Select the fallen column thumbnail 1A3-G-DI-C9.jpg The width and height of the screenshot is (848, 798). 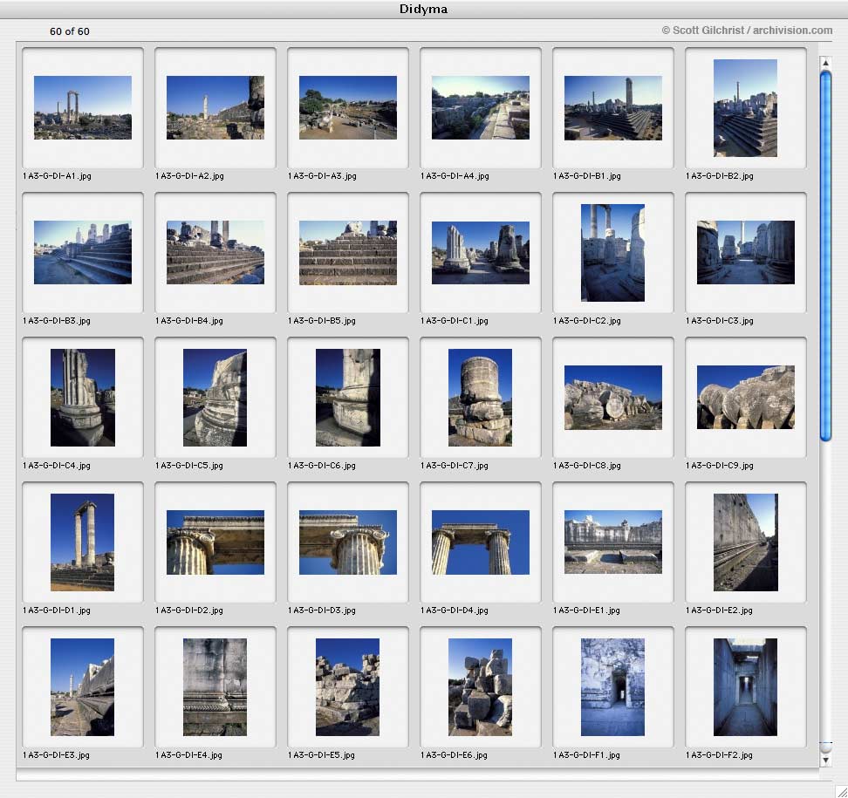coord(745,398)
